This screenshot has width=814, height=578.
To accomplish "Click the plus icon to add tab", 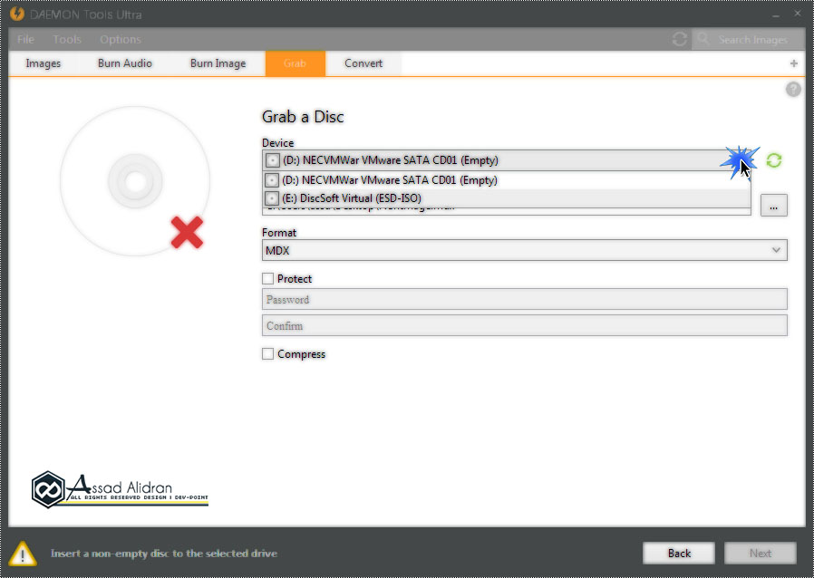I will click(x=794, y=63).
